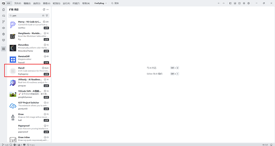Switch mode with the IDE toggle label
This screenshot has width=275, height=146.
tap(9, 3)
